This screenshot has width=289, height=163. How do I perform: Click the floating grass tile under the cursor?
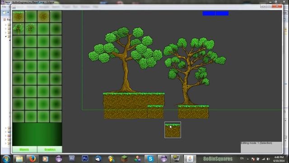tap(172, 130)
